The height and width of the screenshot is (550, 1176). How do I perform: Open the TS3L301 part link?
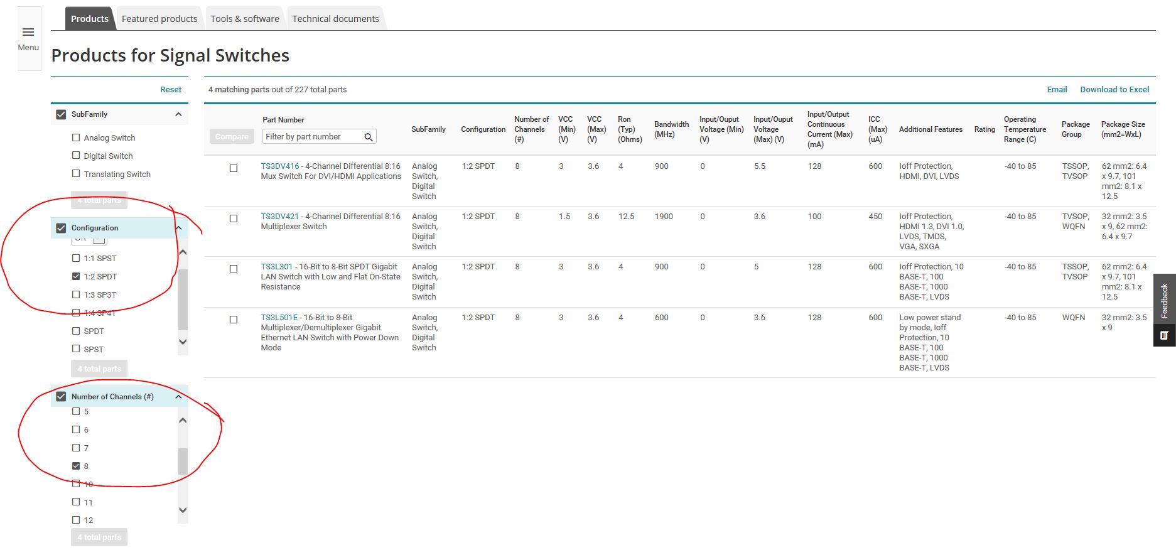(277, 267)
